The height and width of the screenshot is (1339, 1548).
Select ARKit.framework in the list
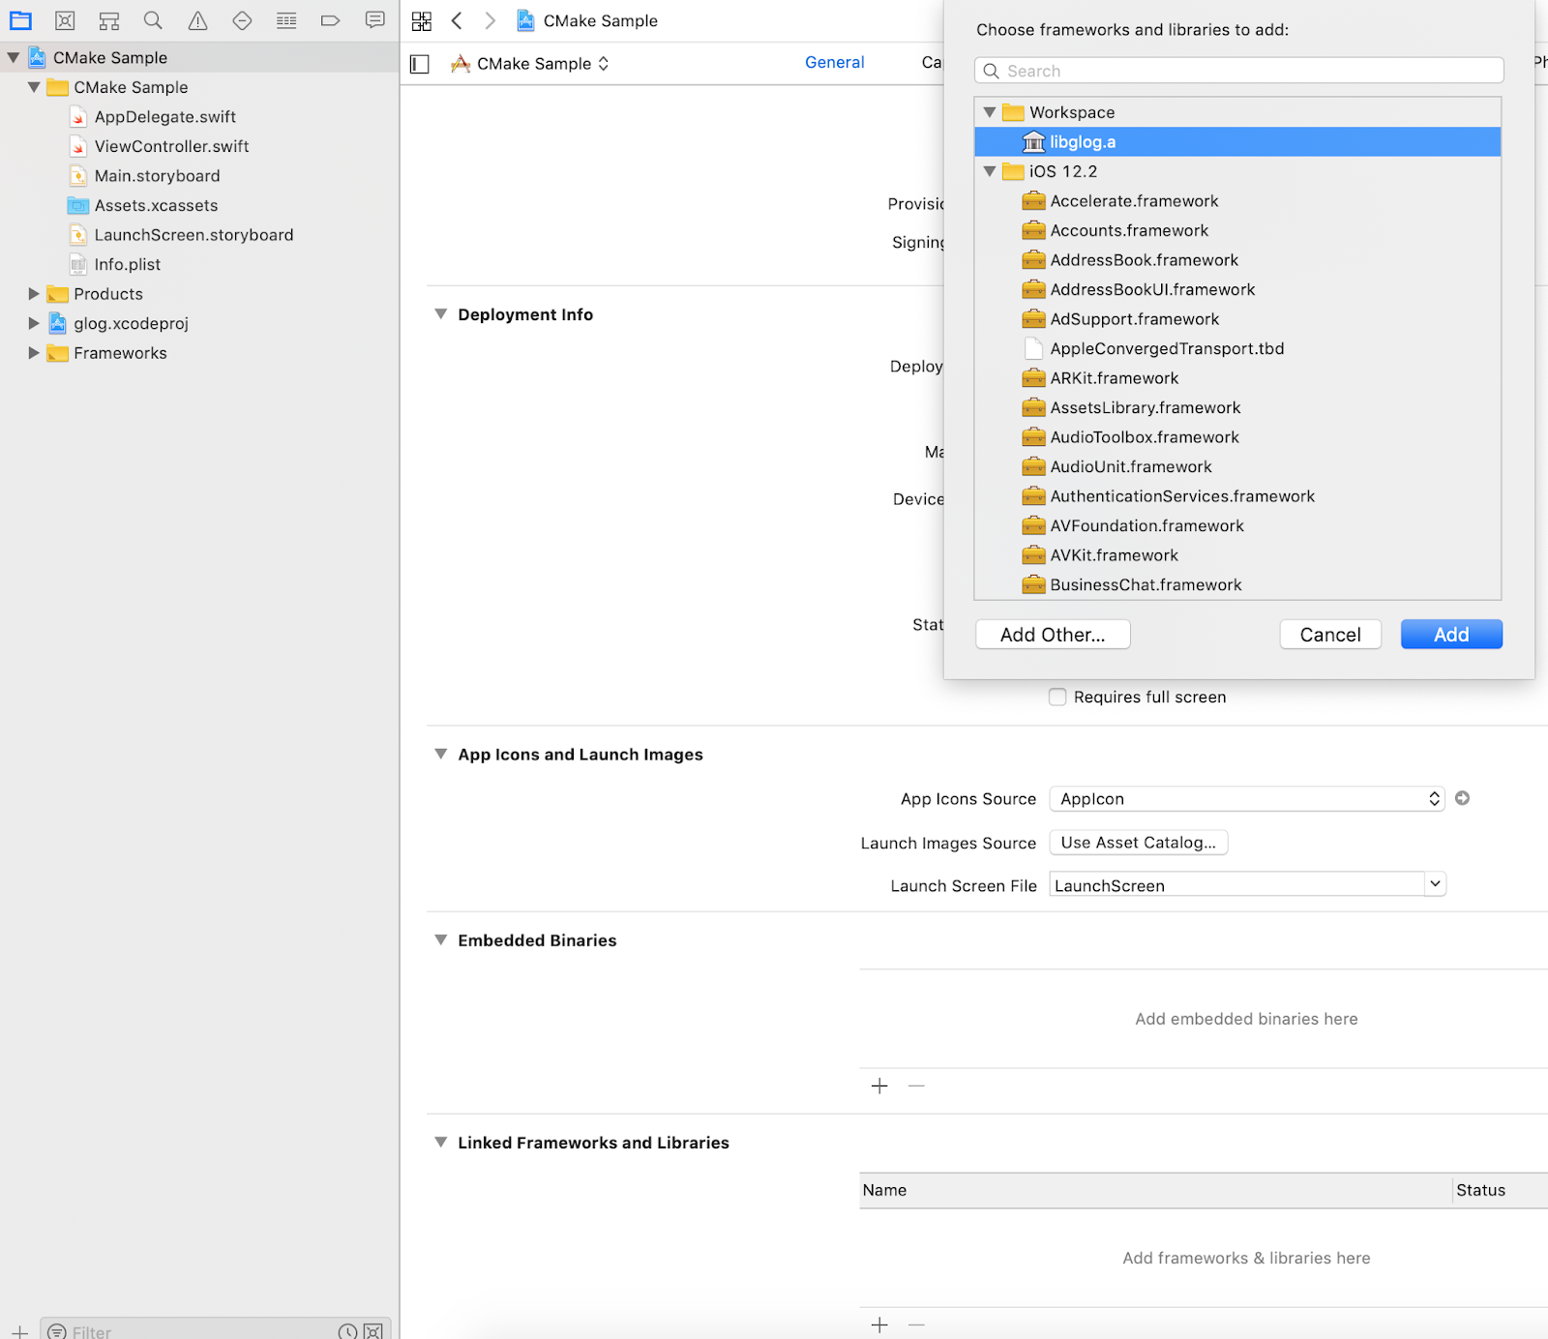(x=1237, y=378)
